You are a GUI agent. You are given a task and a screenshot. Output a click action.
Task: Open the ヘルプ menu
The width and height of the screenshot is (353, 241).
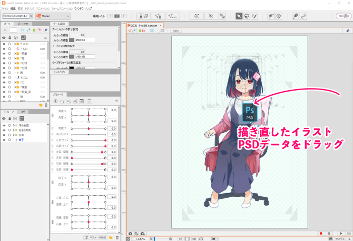88,9
